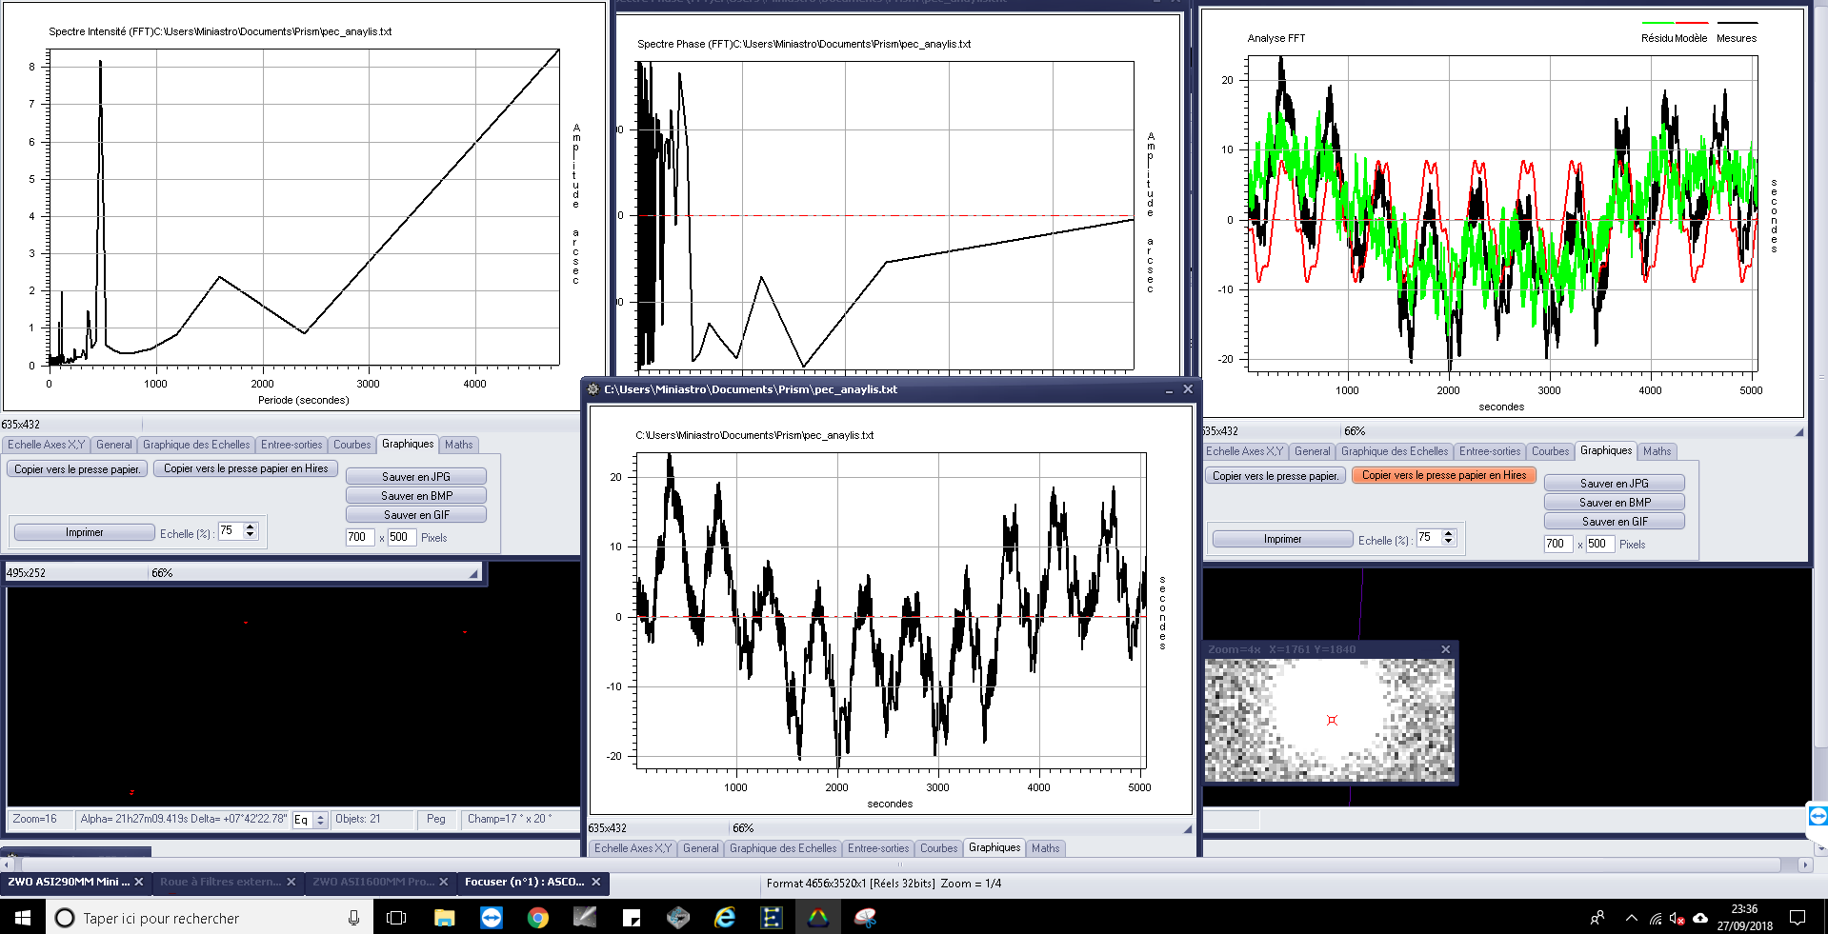Open the notification center icon
Screen dimensions: 1828x934
tap(1798, 918)
